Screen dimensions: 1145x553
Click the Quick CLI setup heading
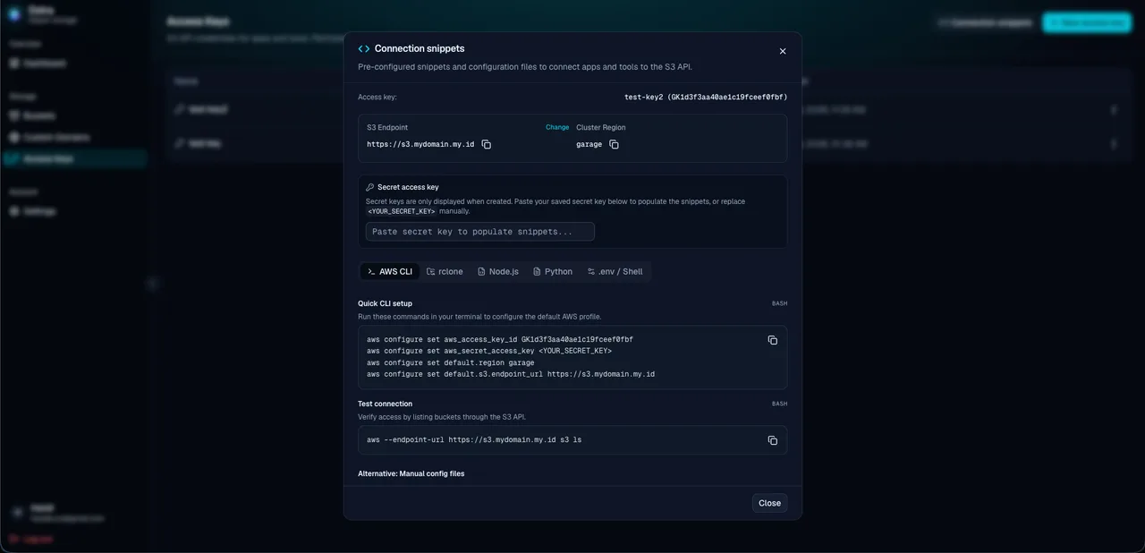386,303
